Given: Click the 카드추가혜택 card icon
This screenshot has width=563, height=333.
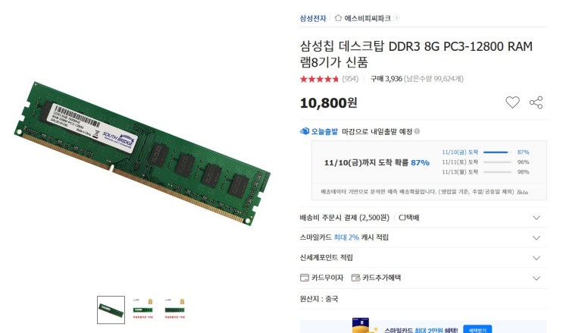Looking at the screenshot, I should click(x=355, y=278).
